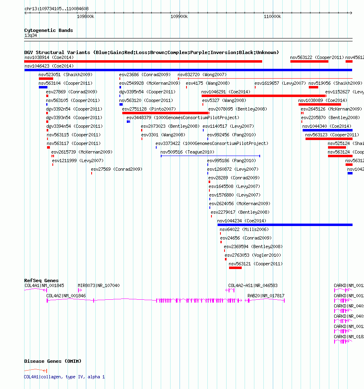364x389 pixels.
Task: Click the esv2078095 (Bentley2008) label
Action: click(x=238, y=109)
